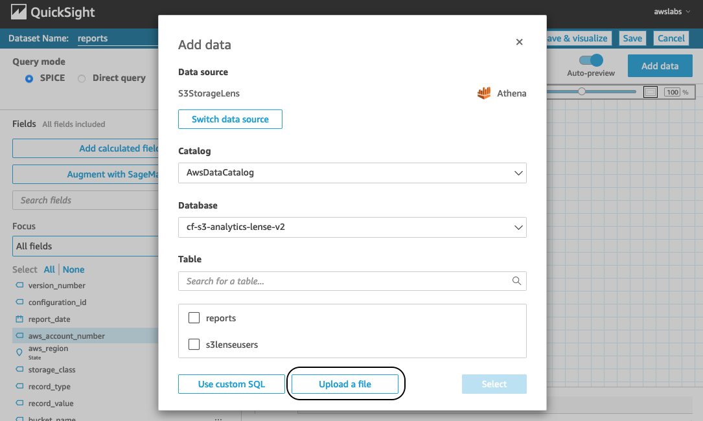Check the reports table checkbox
703x421 pixels.
194,318
